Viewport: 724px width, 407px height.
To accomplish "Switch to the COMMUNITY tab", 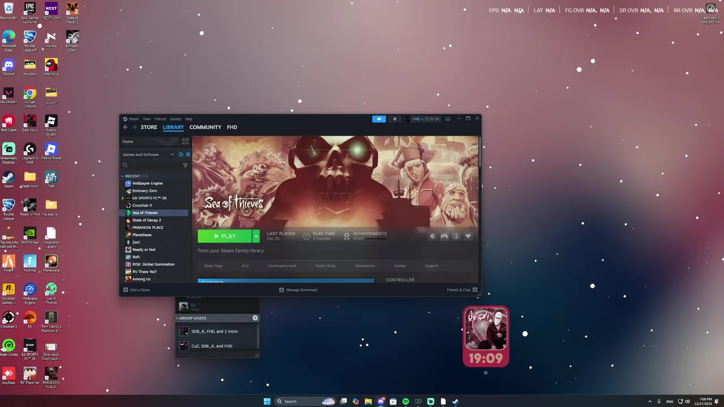I will 205,127.
